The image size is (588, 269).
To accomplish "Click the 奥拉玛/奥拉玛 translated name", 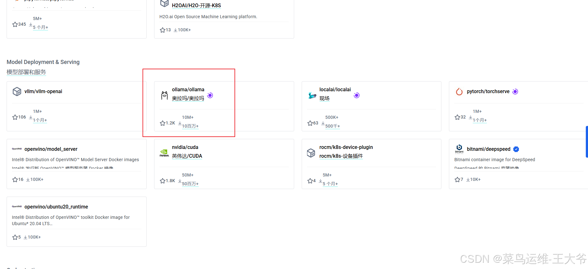I will point(188,98).
